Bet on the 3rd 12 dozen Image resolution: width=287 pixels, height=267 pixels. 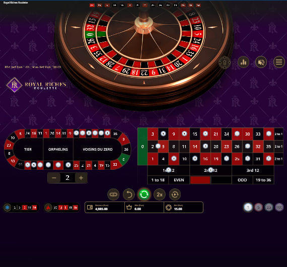253,170
